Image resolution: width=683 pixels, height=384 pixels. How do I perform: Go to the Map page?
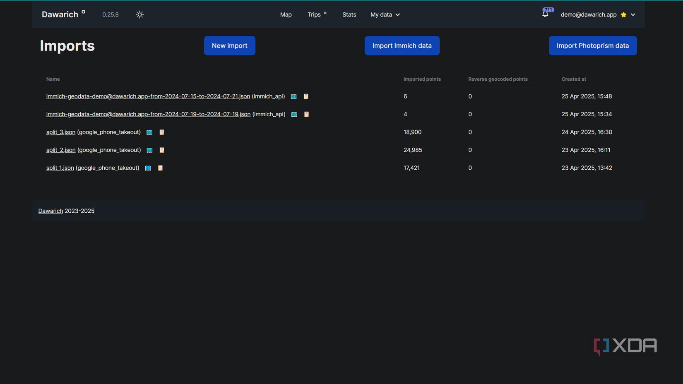[x=286, y=14]
